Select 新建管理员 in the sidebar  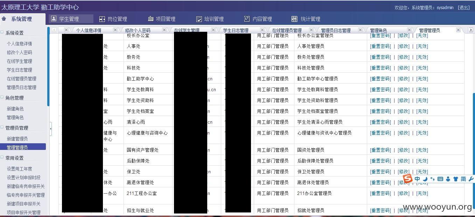pyautogui.click(x=17, y=139)
